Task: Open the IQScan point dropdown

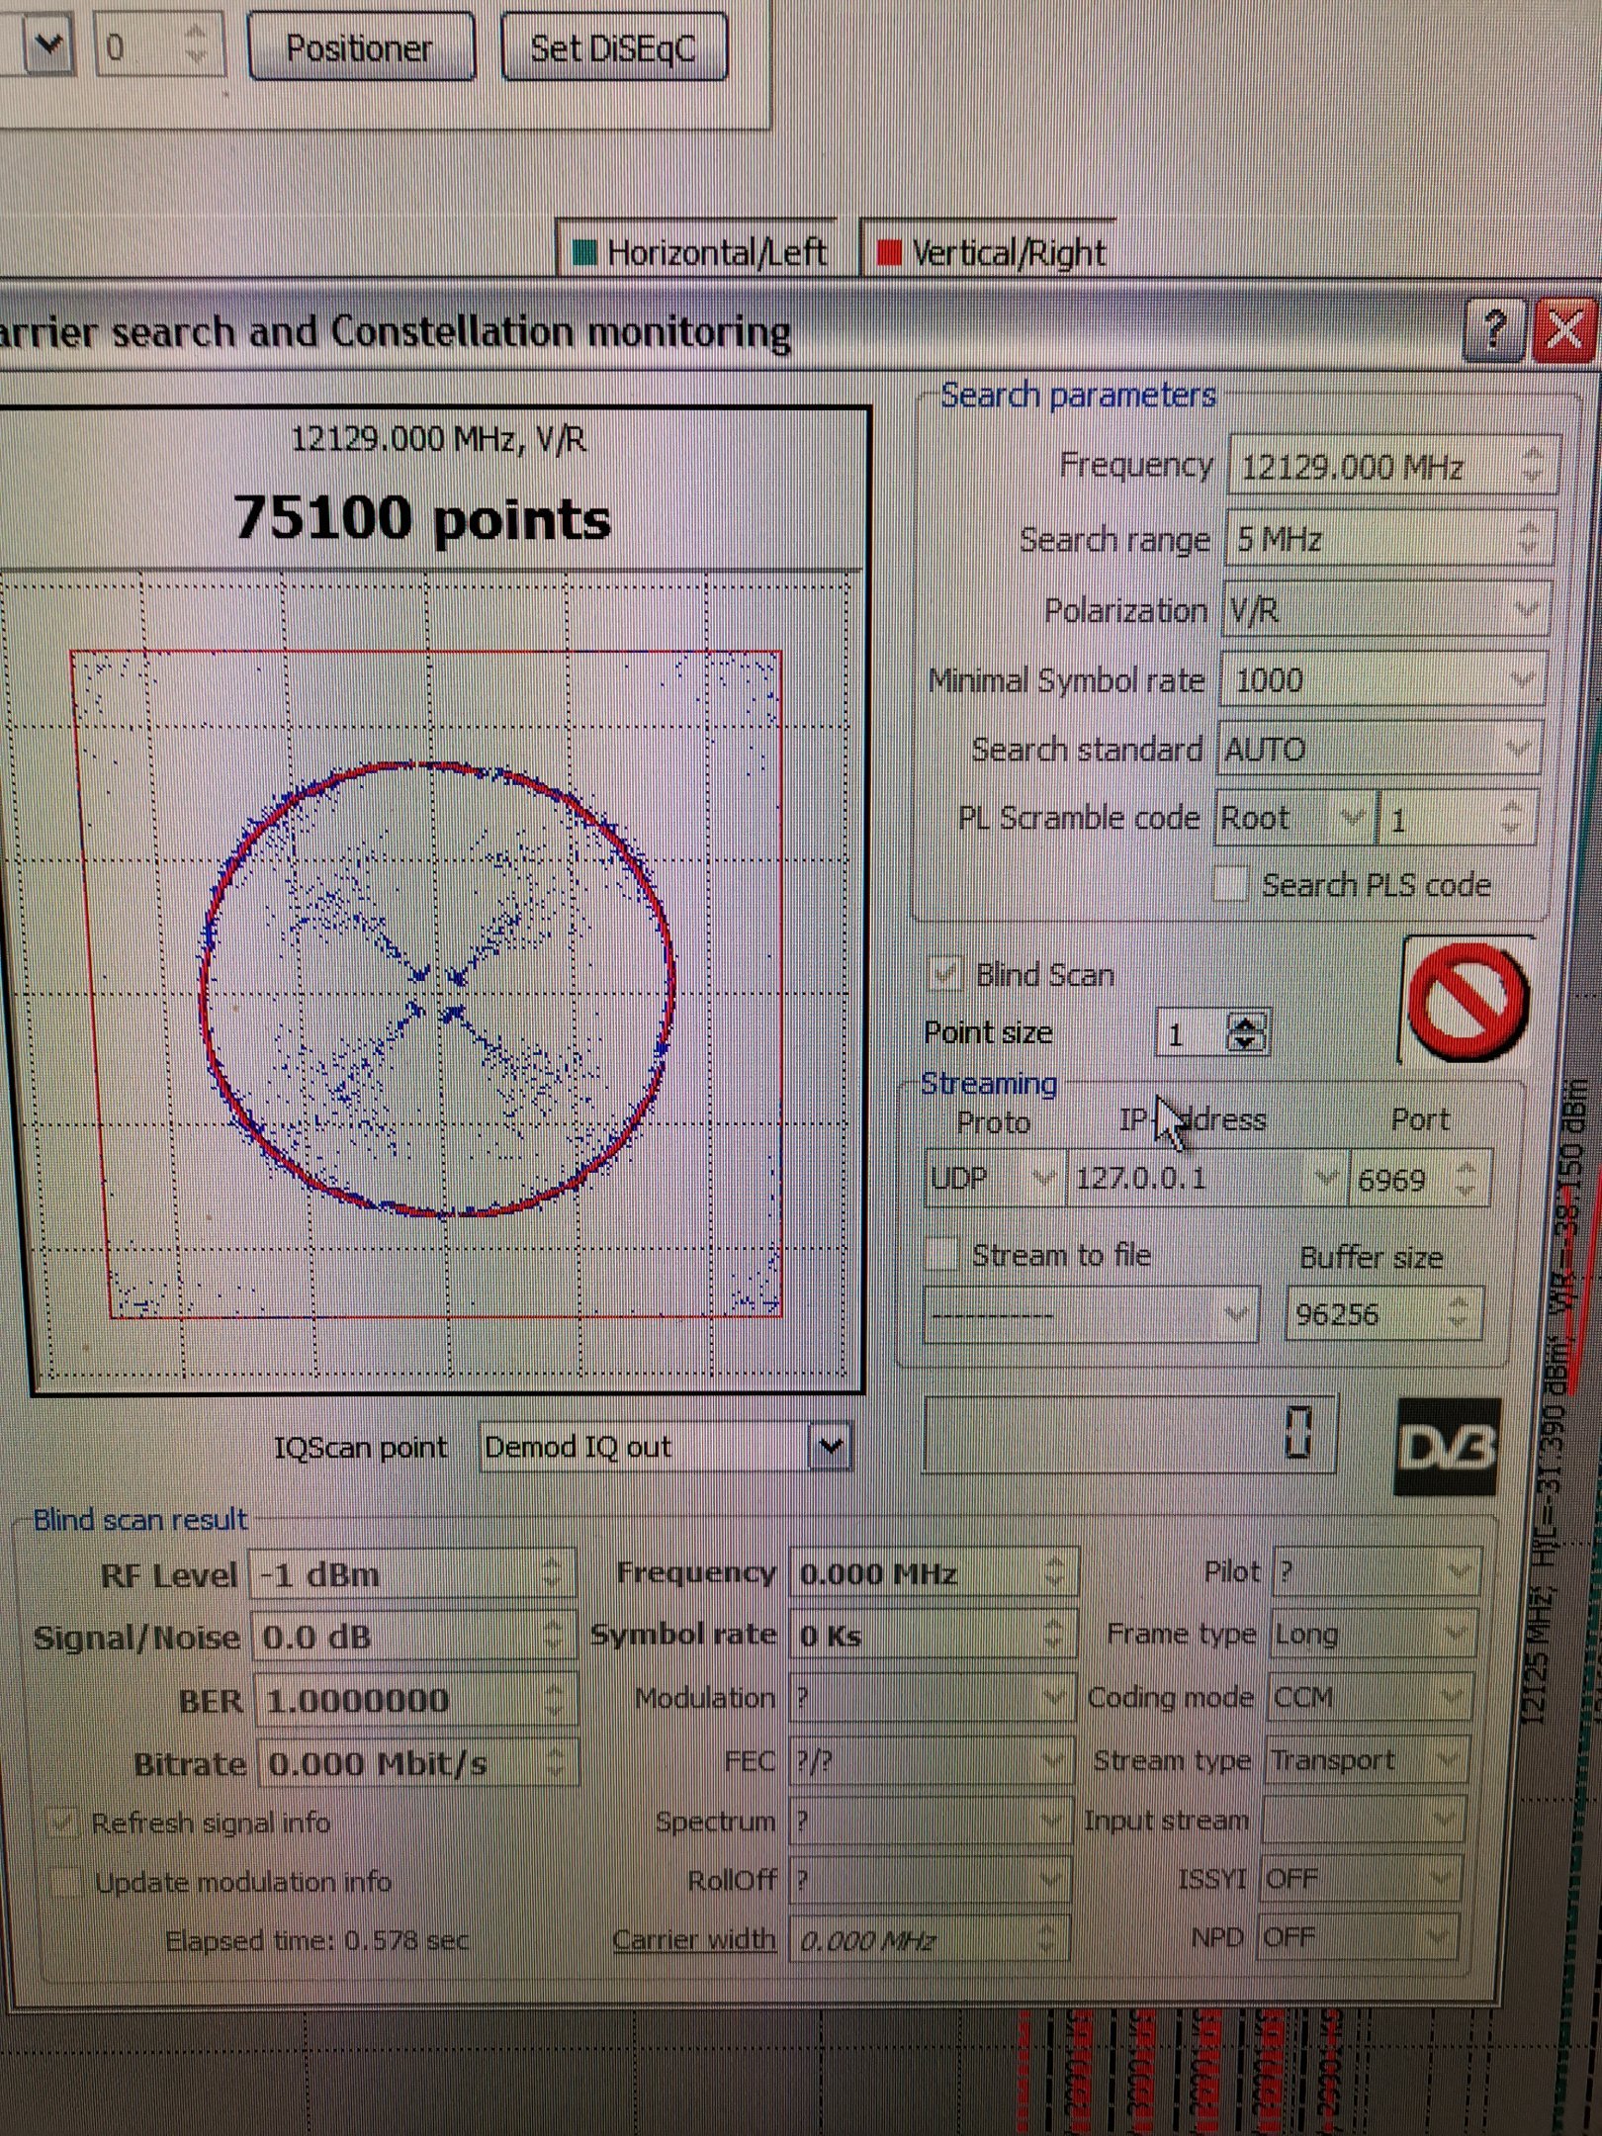Action: [x=665, y=1448]
